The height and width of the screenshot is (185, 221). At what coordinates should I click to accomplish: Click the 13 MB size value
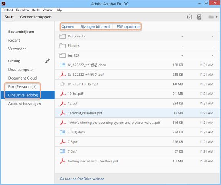[178, 113]
